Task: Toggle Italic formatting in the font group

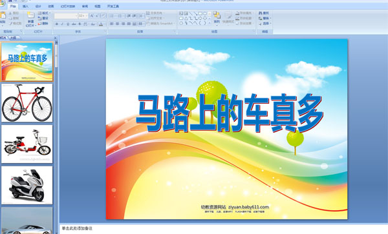Action: click(x=62, y=24)
